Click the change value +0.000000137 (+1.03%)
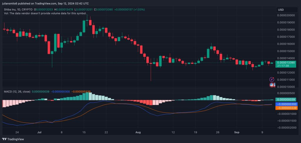 pos(130,9)
